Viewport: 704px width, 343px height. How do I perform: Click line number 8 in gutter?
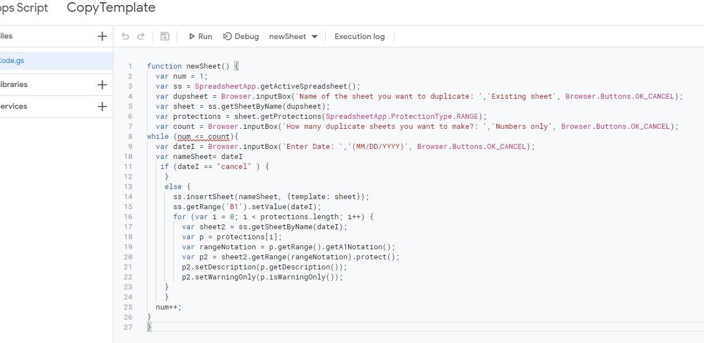[x=130, y=137]
